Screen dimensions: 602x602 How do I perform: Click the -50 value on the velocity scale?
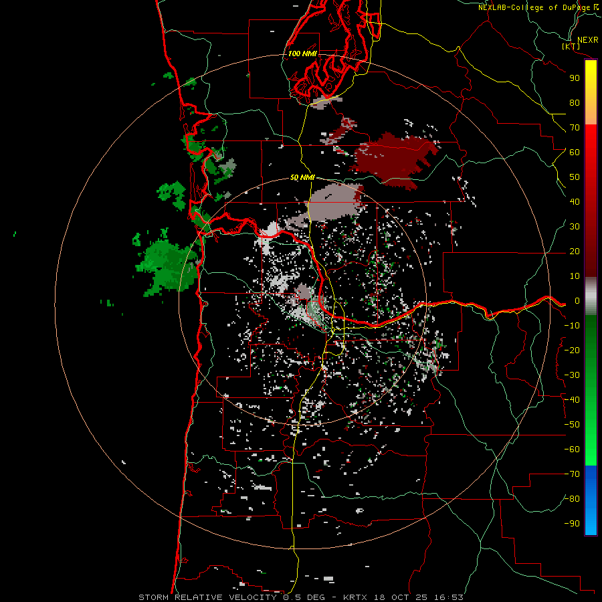point(572,425)
